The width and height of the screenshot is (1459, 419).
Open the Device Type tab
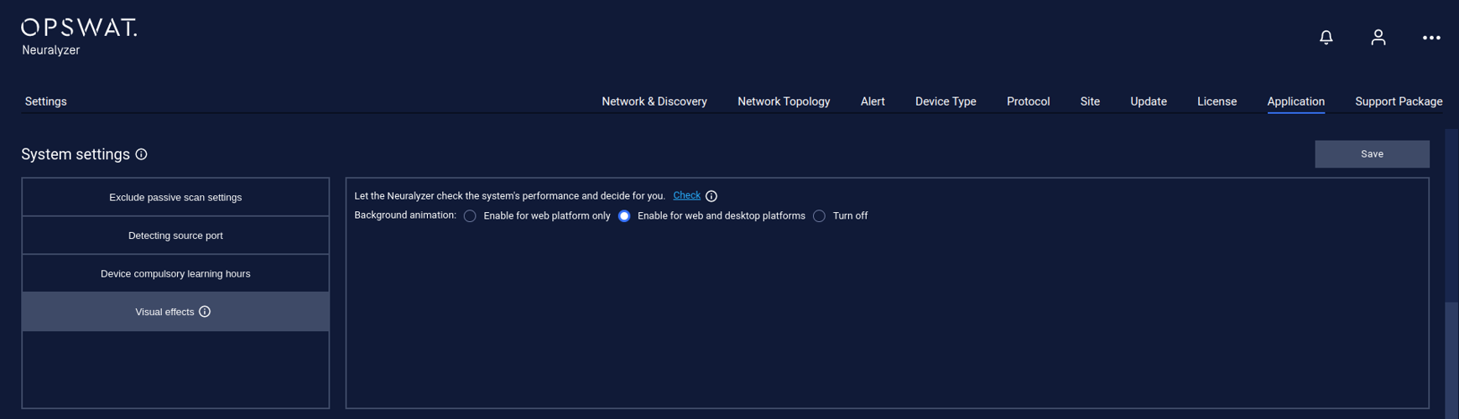point(946,101)
